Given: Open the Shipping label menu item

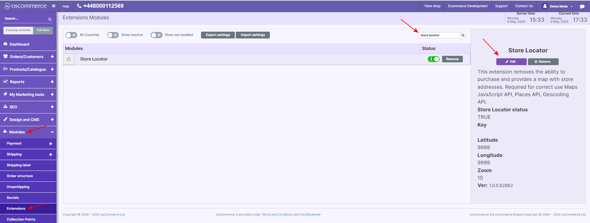Looking at the screenshot, I should pos(28,165).
